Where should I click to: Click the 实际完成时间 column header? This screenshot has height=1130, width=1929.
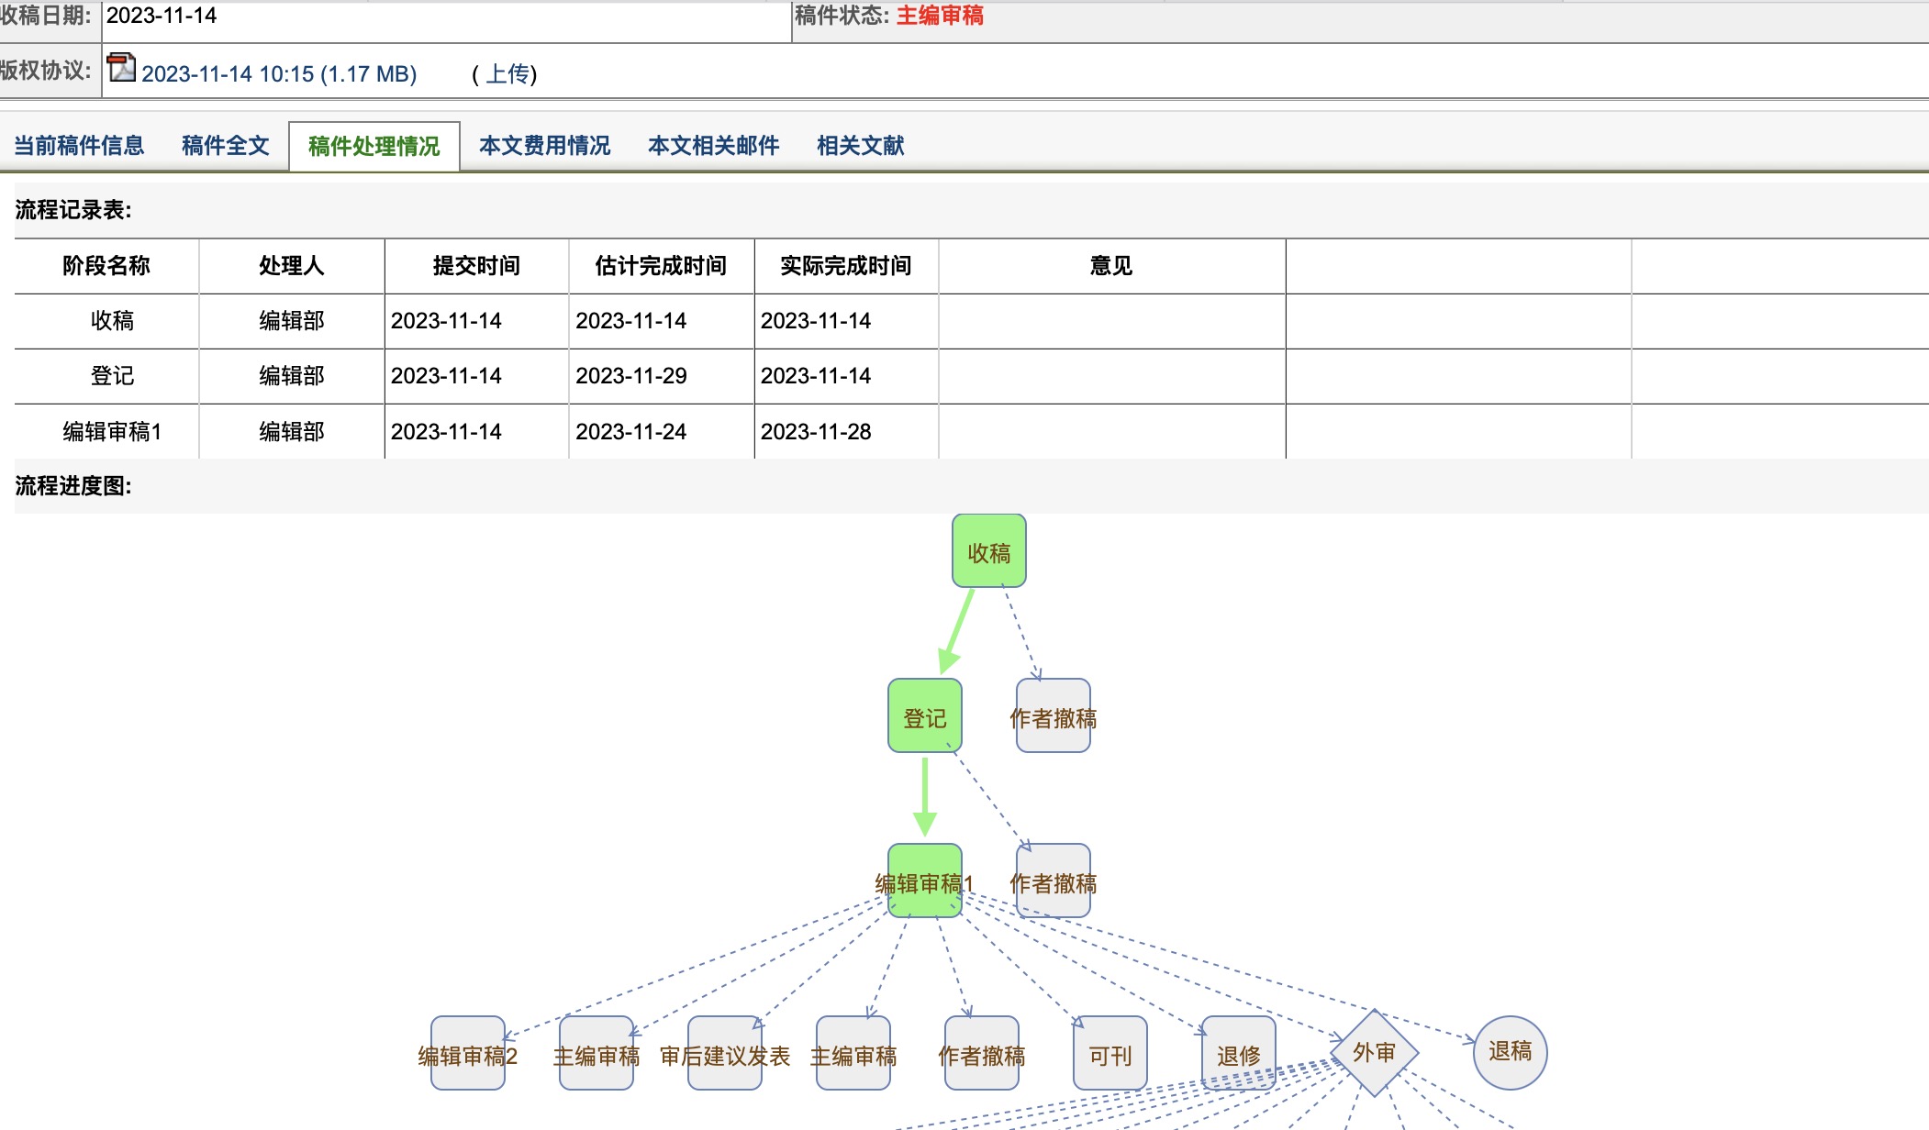pyautogui.click(x=846, y=266)
